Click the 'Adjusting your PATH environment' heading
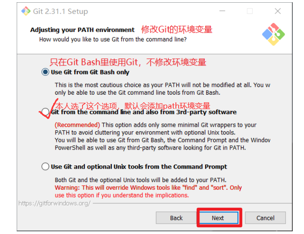304x234 pixels. tap(82, 30)
